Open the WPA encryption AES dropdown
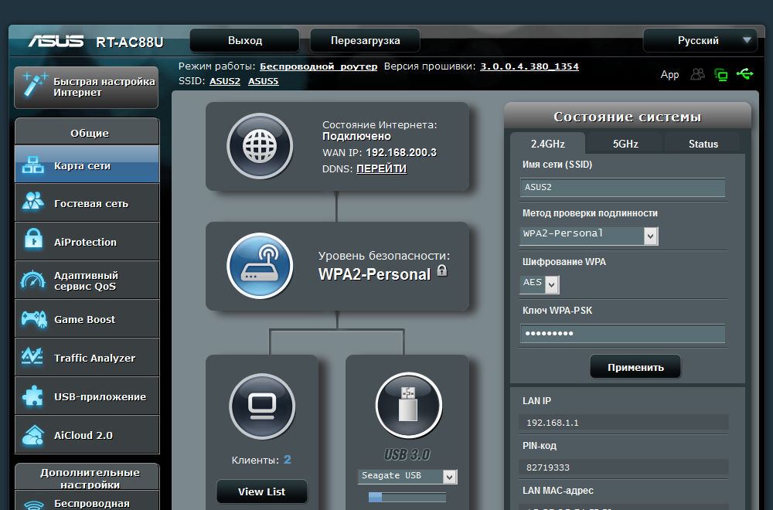 [540, 284]
